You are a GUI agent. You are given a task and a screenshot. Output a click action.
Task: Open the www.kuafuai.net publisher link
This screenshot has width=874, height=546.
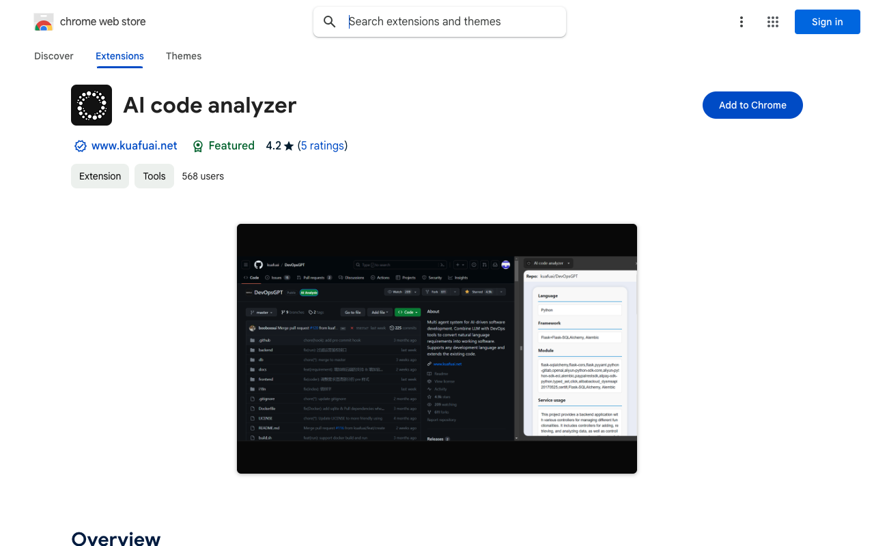(x=135, y=145)
